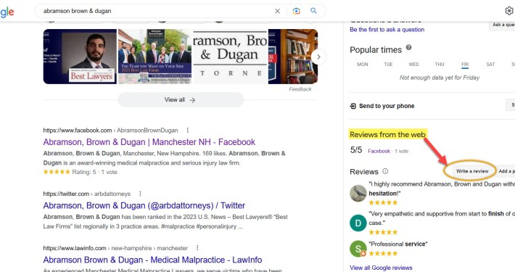Open Google Lens camera search icon

tap(296, 11)
